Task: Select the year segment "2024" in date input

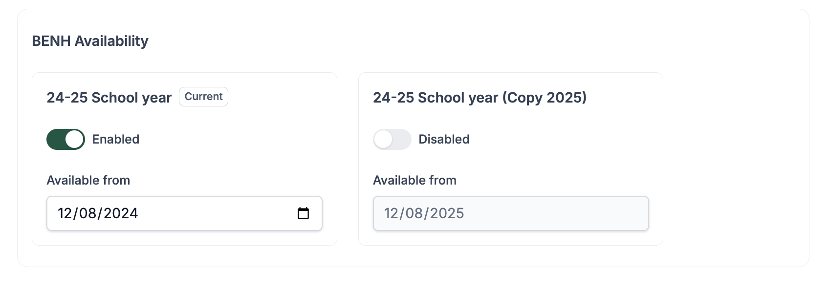Action: click(121, 213)
